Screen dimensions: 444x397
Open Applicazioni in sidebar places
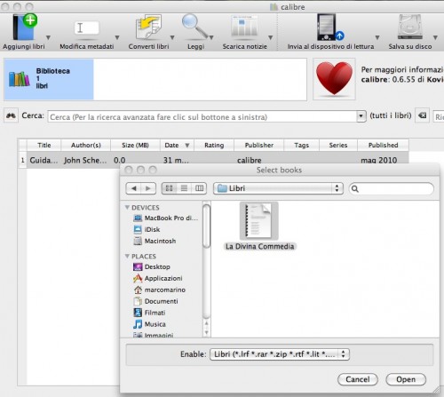[x=158, y=278]
